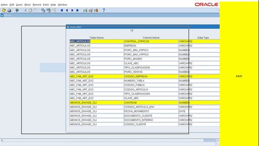259x146 pixels.
Task: Click the PORC_VENTAS cell
Action: [151, 72]
